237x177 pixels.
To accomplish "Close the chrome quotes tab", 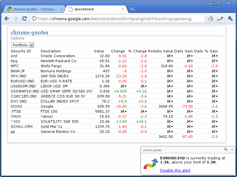I will click(x=62, y=9).
